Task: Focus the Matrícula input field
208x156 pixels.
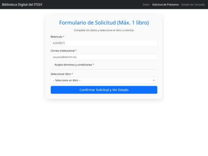Action: click(x=104, y=43)
